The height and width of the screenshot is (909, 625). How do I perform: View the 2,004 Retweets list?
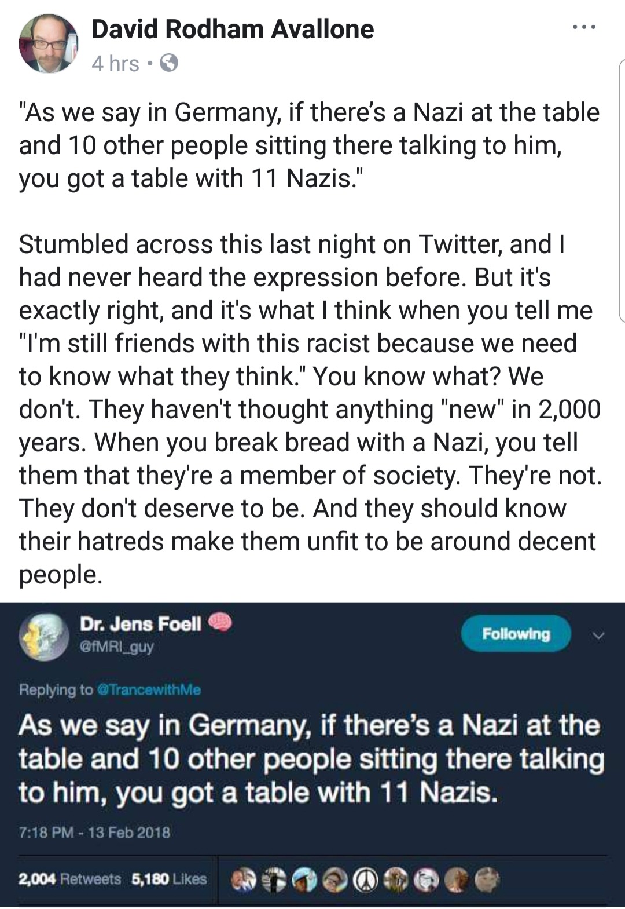pyautogui.click(x=70, y=879)
